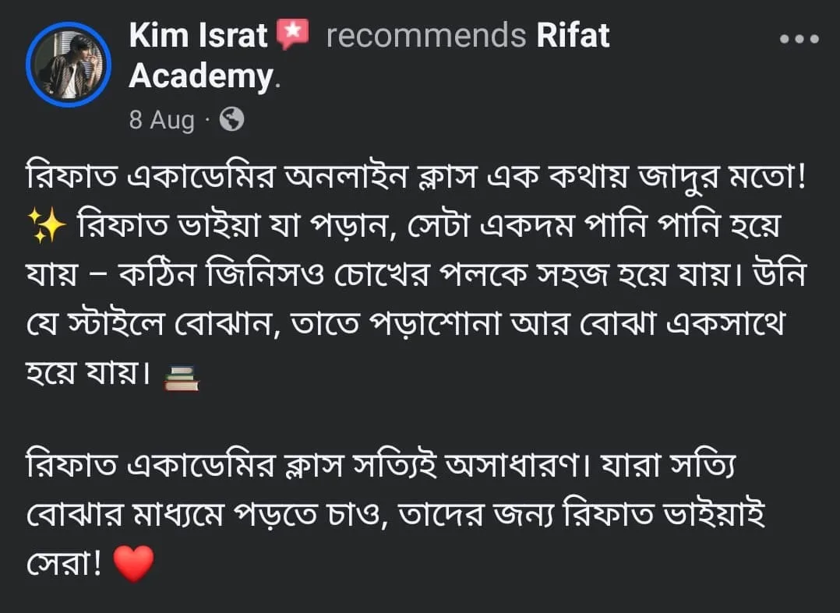Click the stacked books emoji
Image resolution: width=840 pixels, height=613 pixels.
(x=182, y=379)
